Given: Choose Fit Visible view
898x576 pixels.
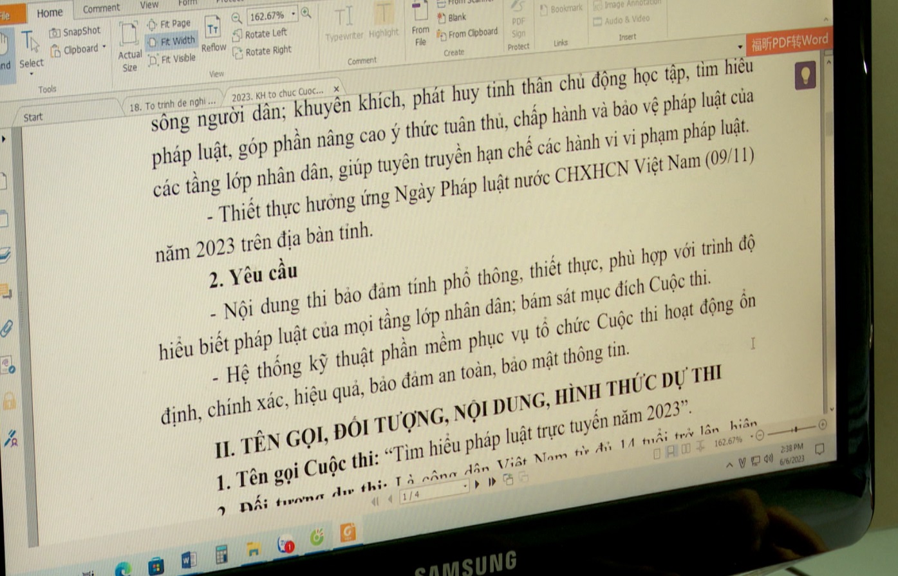Looking at the screenshot, I should click(172, 59).
